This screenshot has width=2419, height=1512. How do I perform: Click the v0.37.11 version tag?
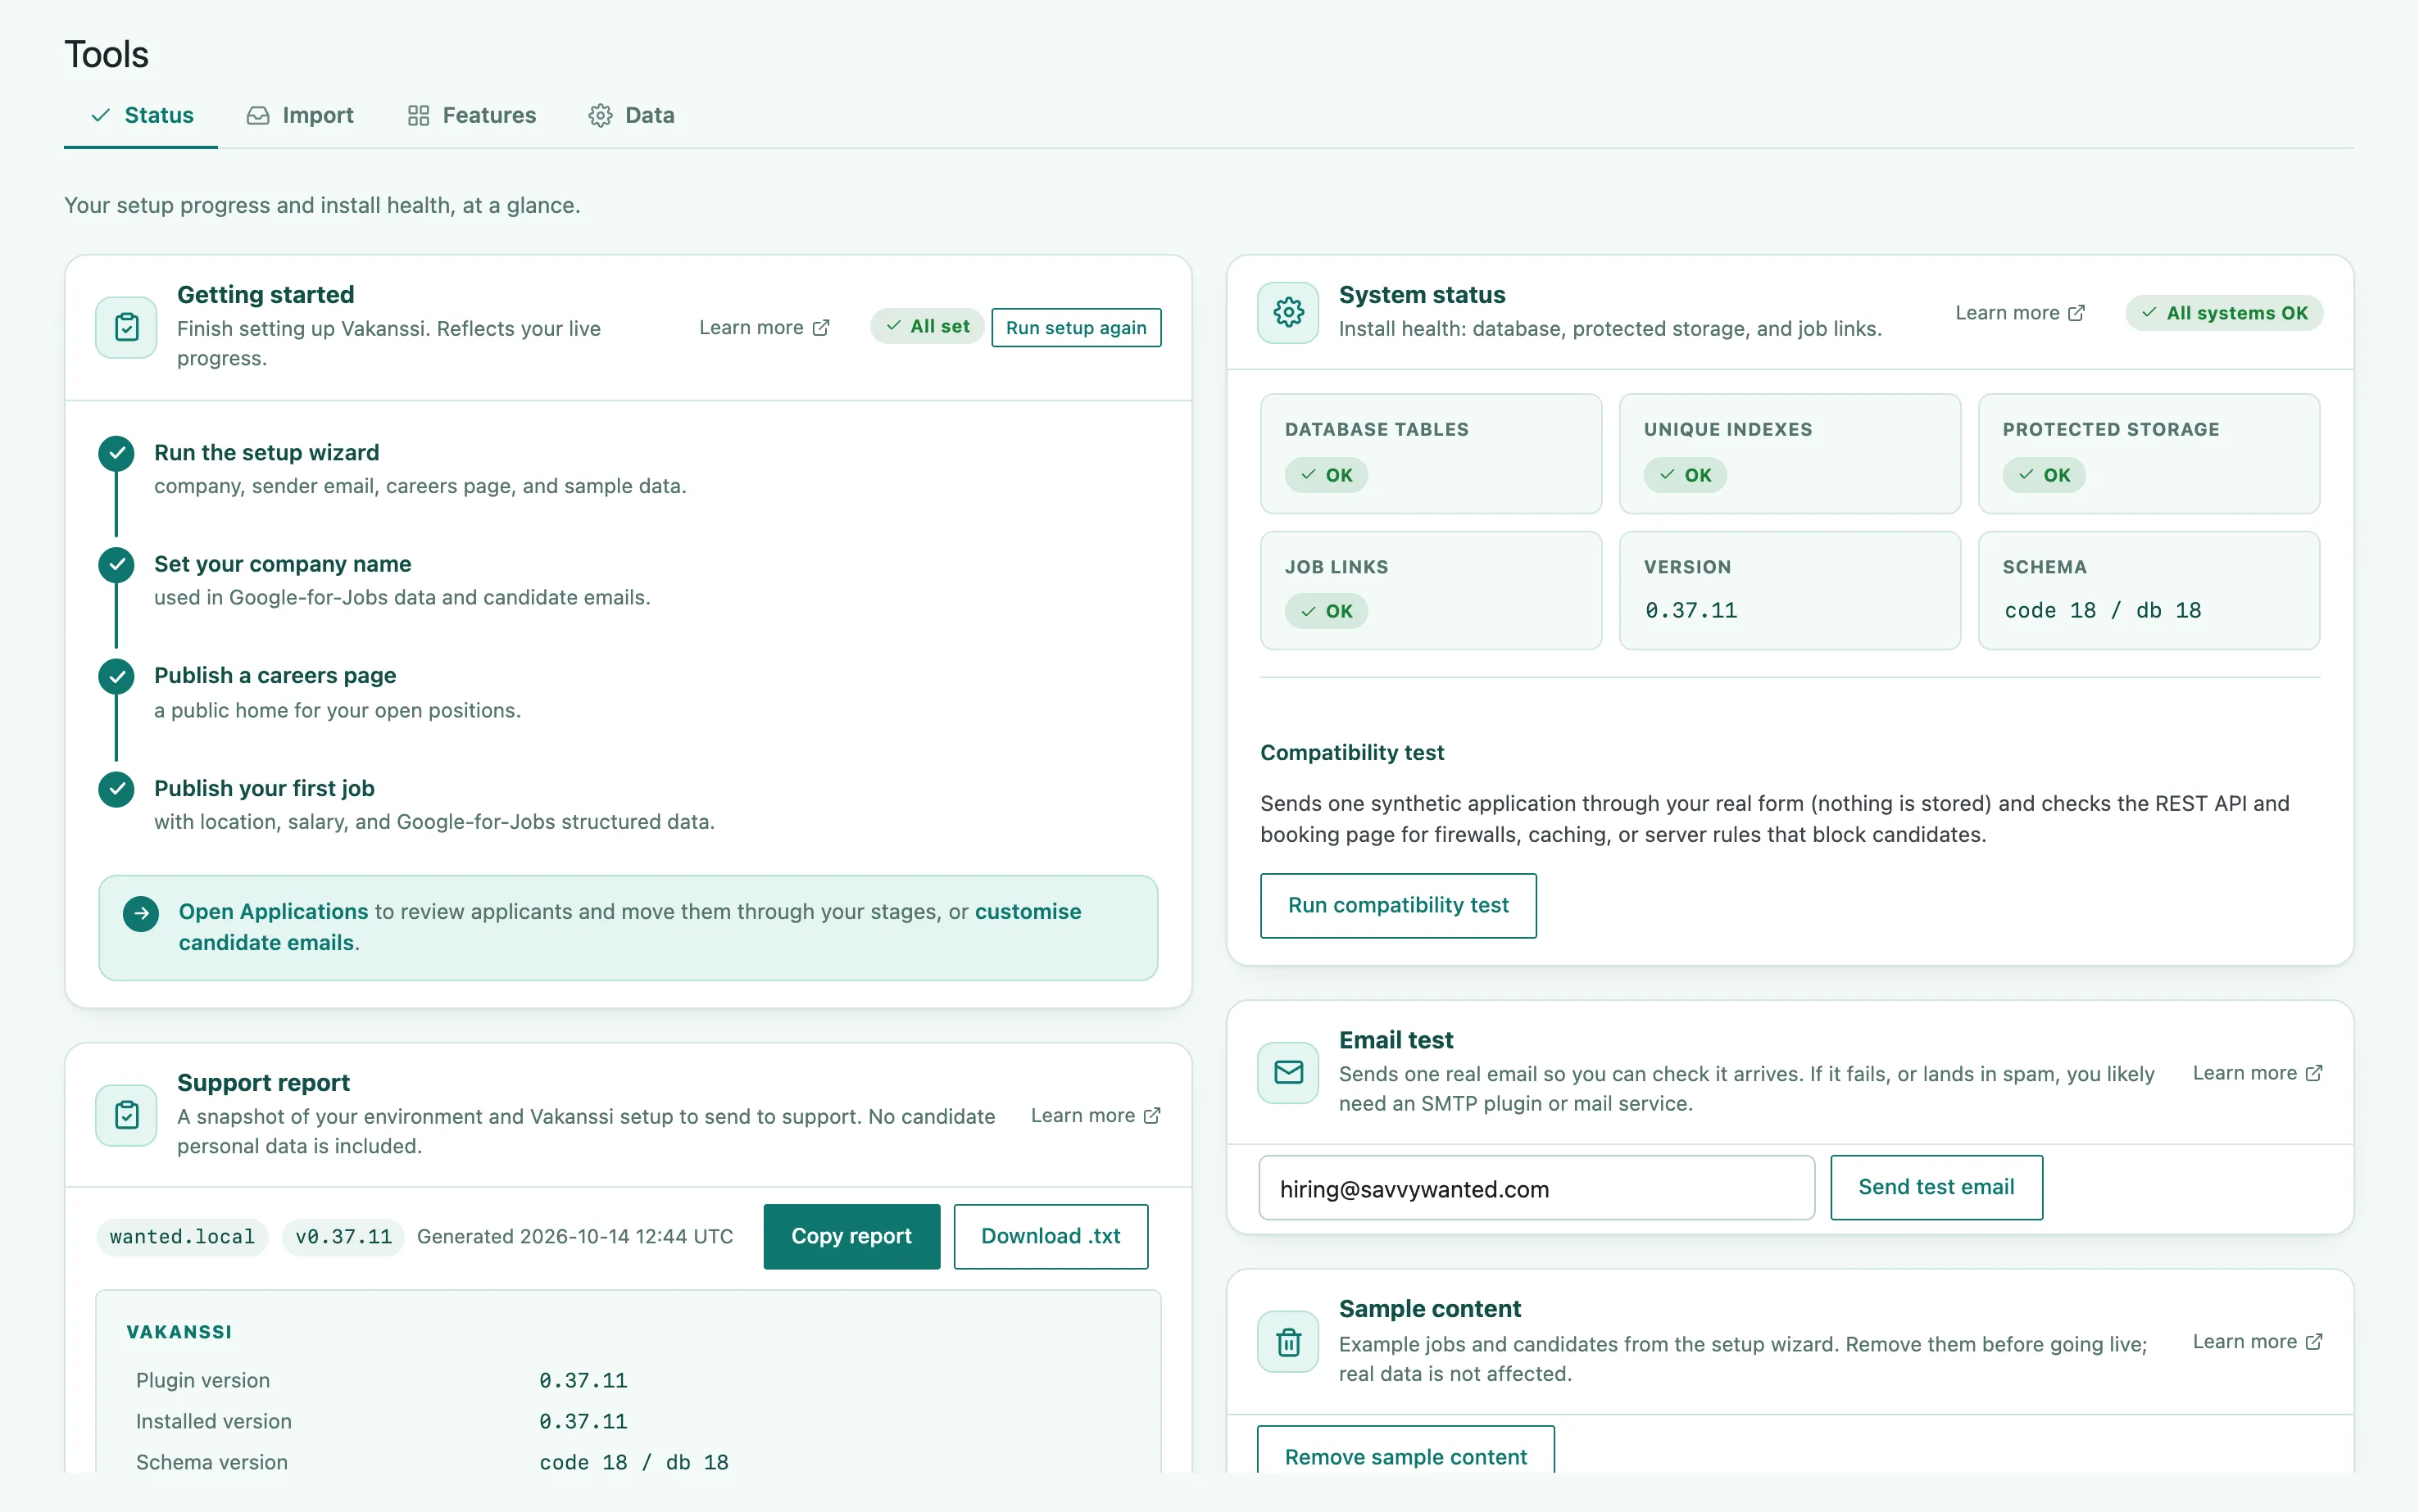(343, 1237)
